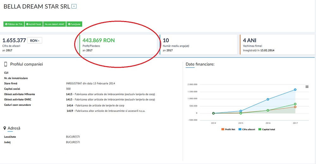This screenshot has height=164, width=316.
Task: Click the registration date 13.02.2014
Action: coord(267,50)
